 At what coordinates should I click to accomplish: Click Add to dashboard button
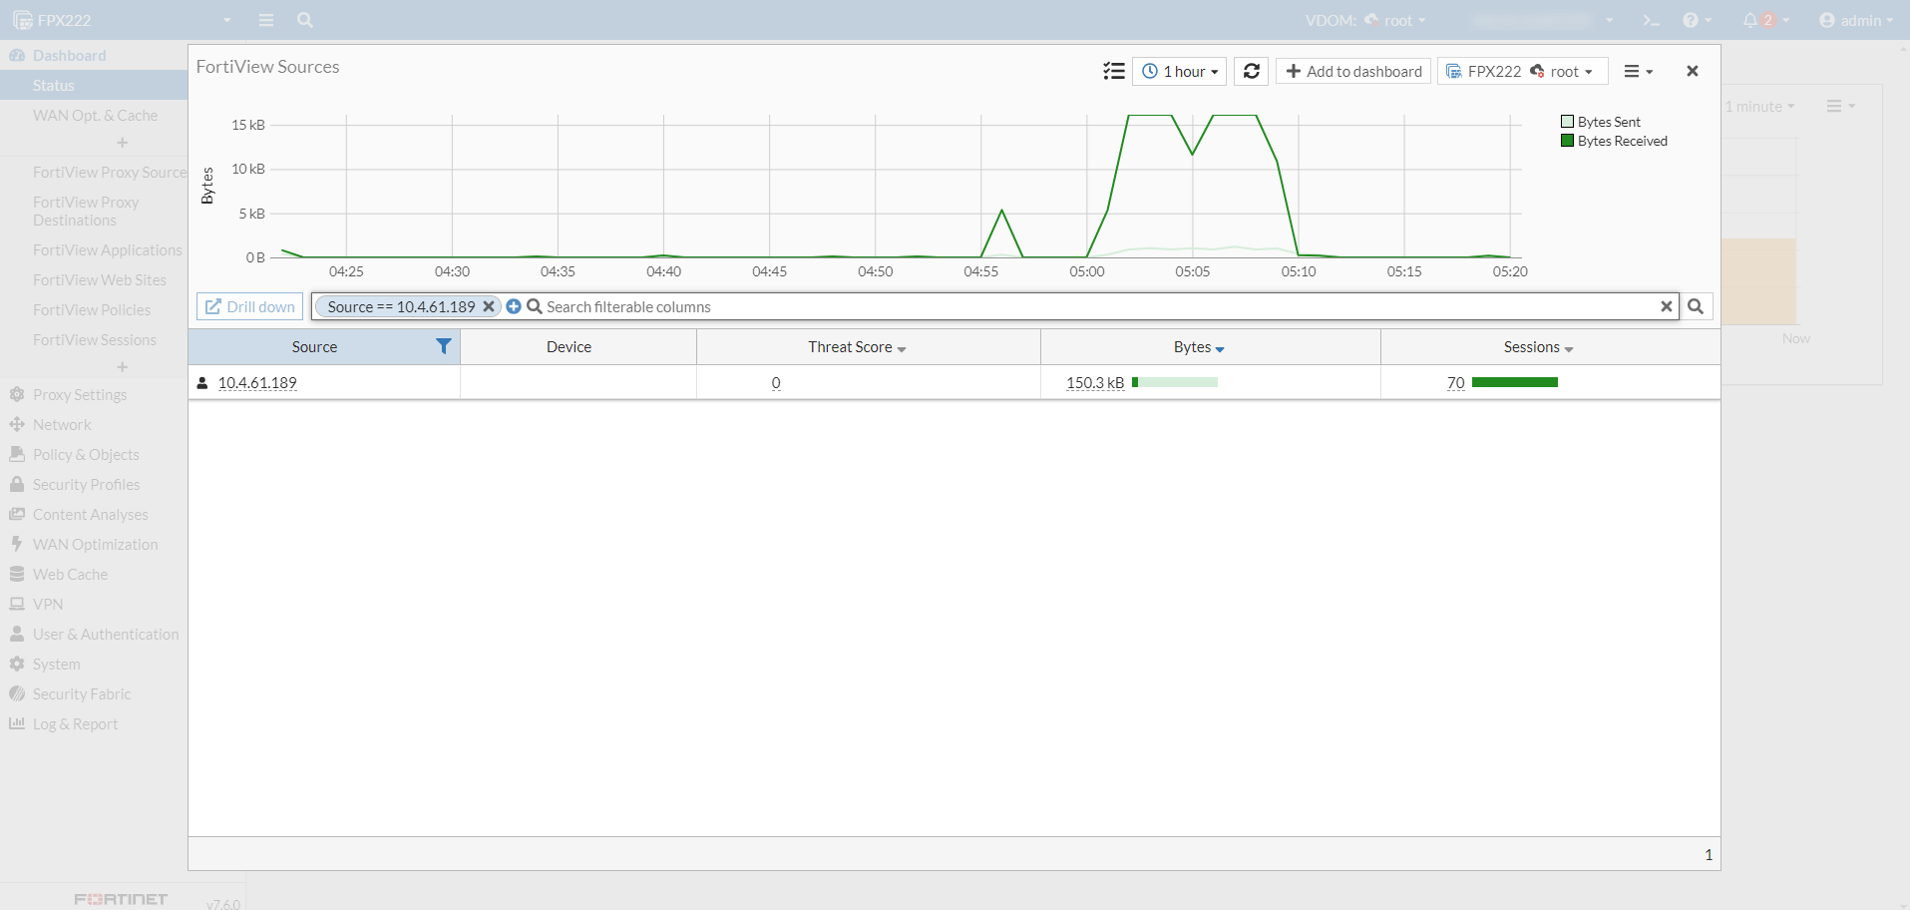tap(1353, 71)
